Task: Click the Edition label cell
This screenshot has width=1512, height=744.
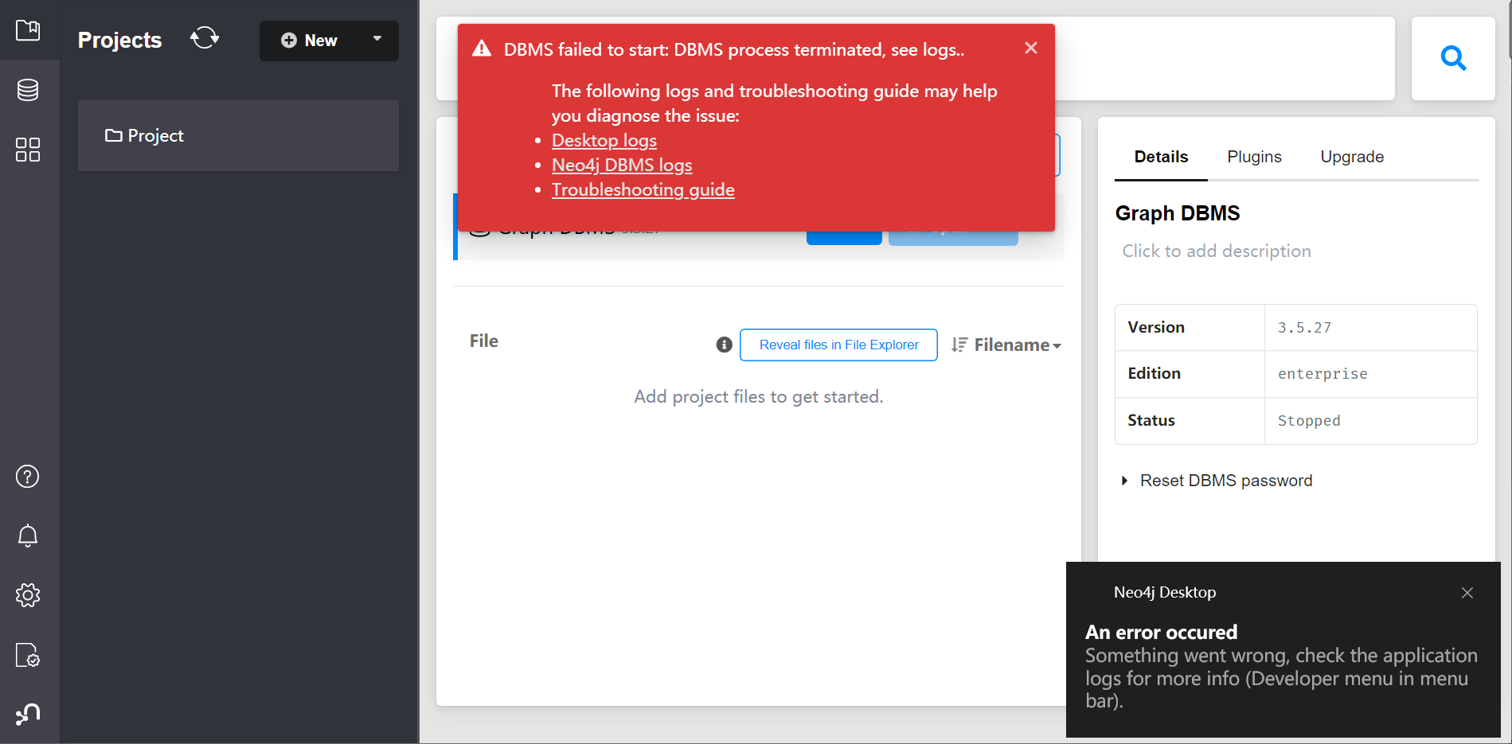Action: 1190,374
